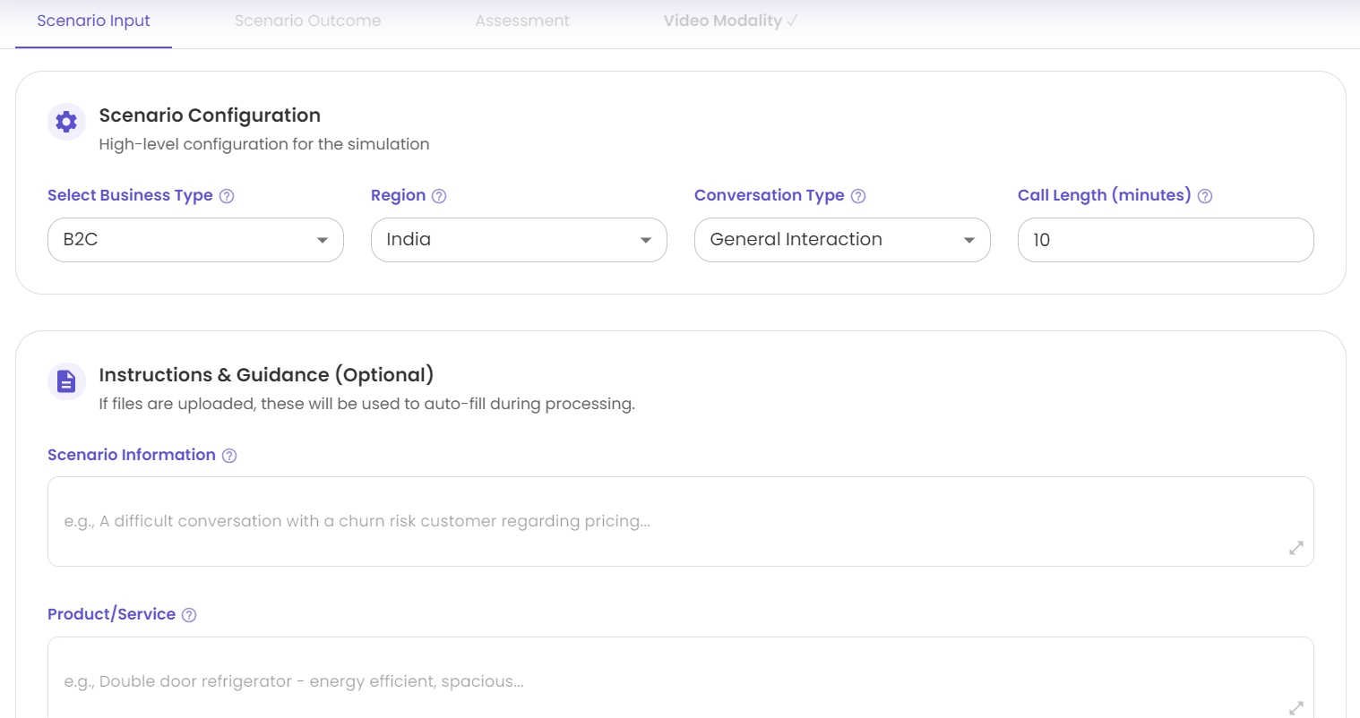Select the Video Modality tab
1360x718 pixels.
[729, 21]
